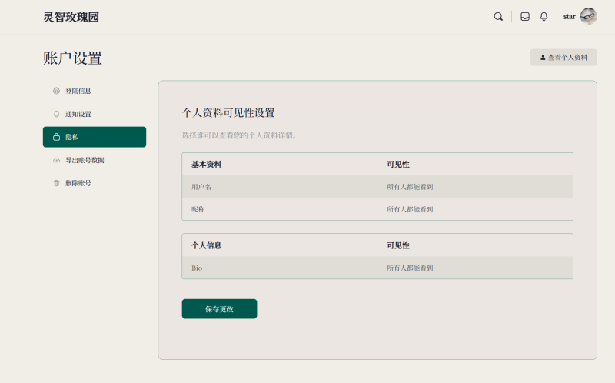This screenshot has height=383, width=615.
Task: Click the gear icon beside 登陆信息
Action: [56, 91]
